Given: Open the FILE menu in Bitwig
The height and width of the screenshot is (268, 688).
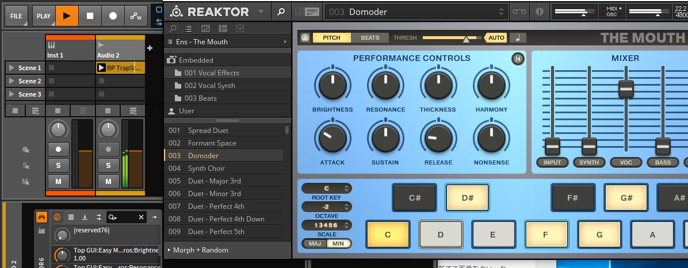Looking at the screenshot, I should coord(16,16).
